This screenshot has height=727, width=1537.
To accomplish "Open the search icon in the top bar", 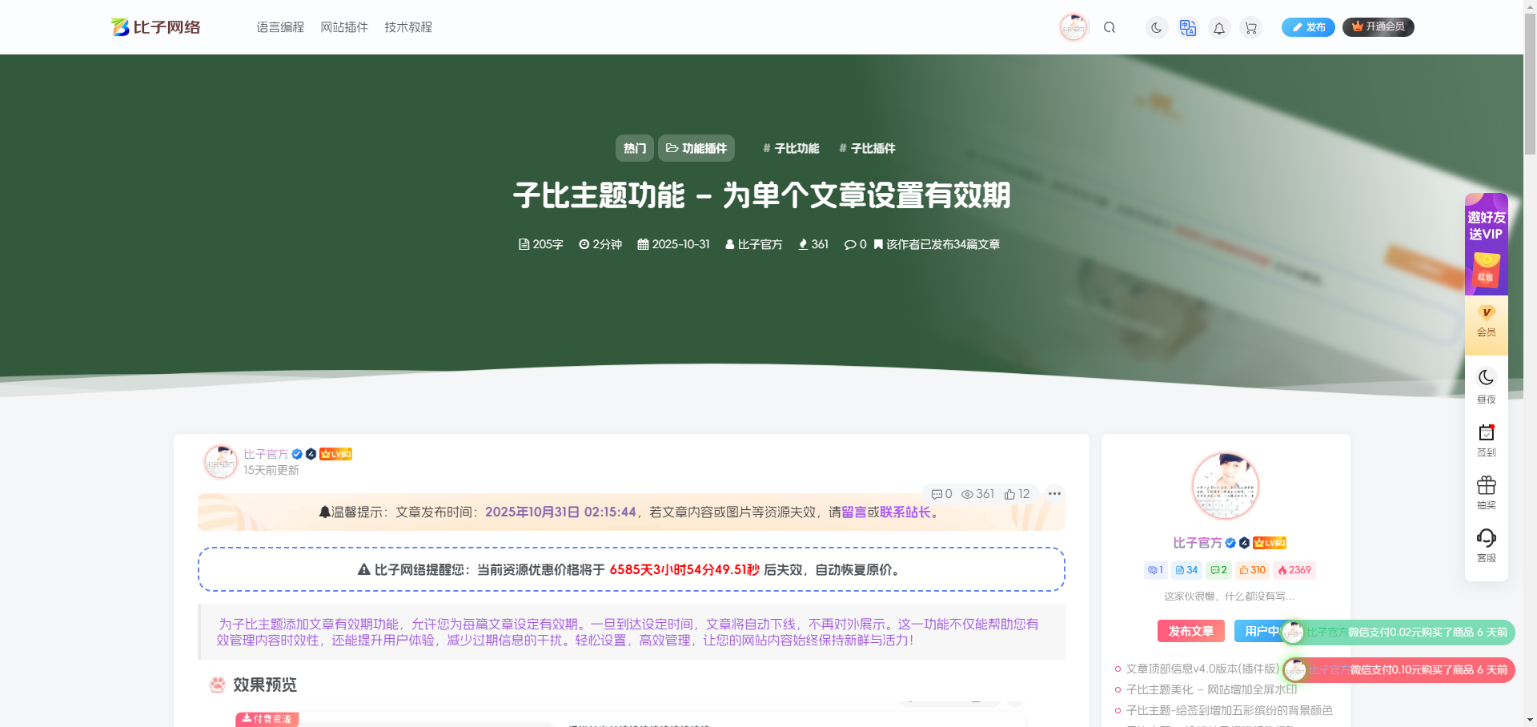I will [1110, 26].
